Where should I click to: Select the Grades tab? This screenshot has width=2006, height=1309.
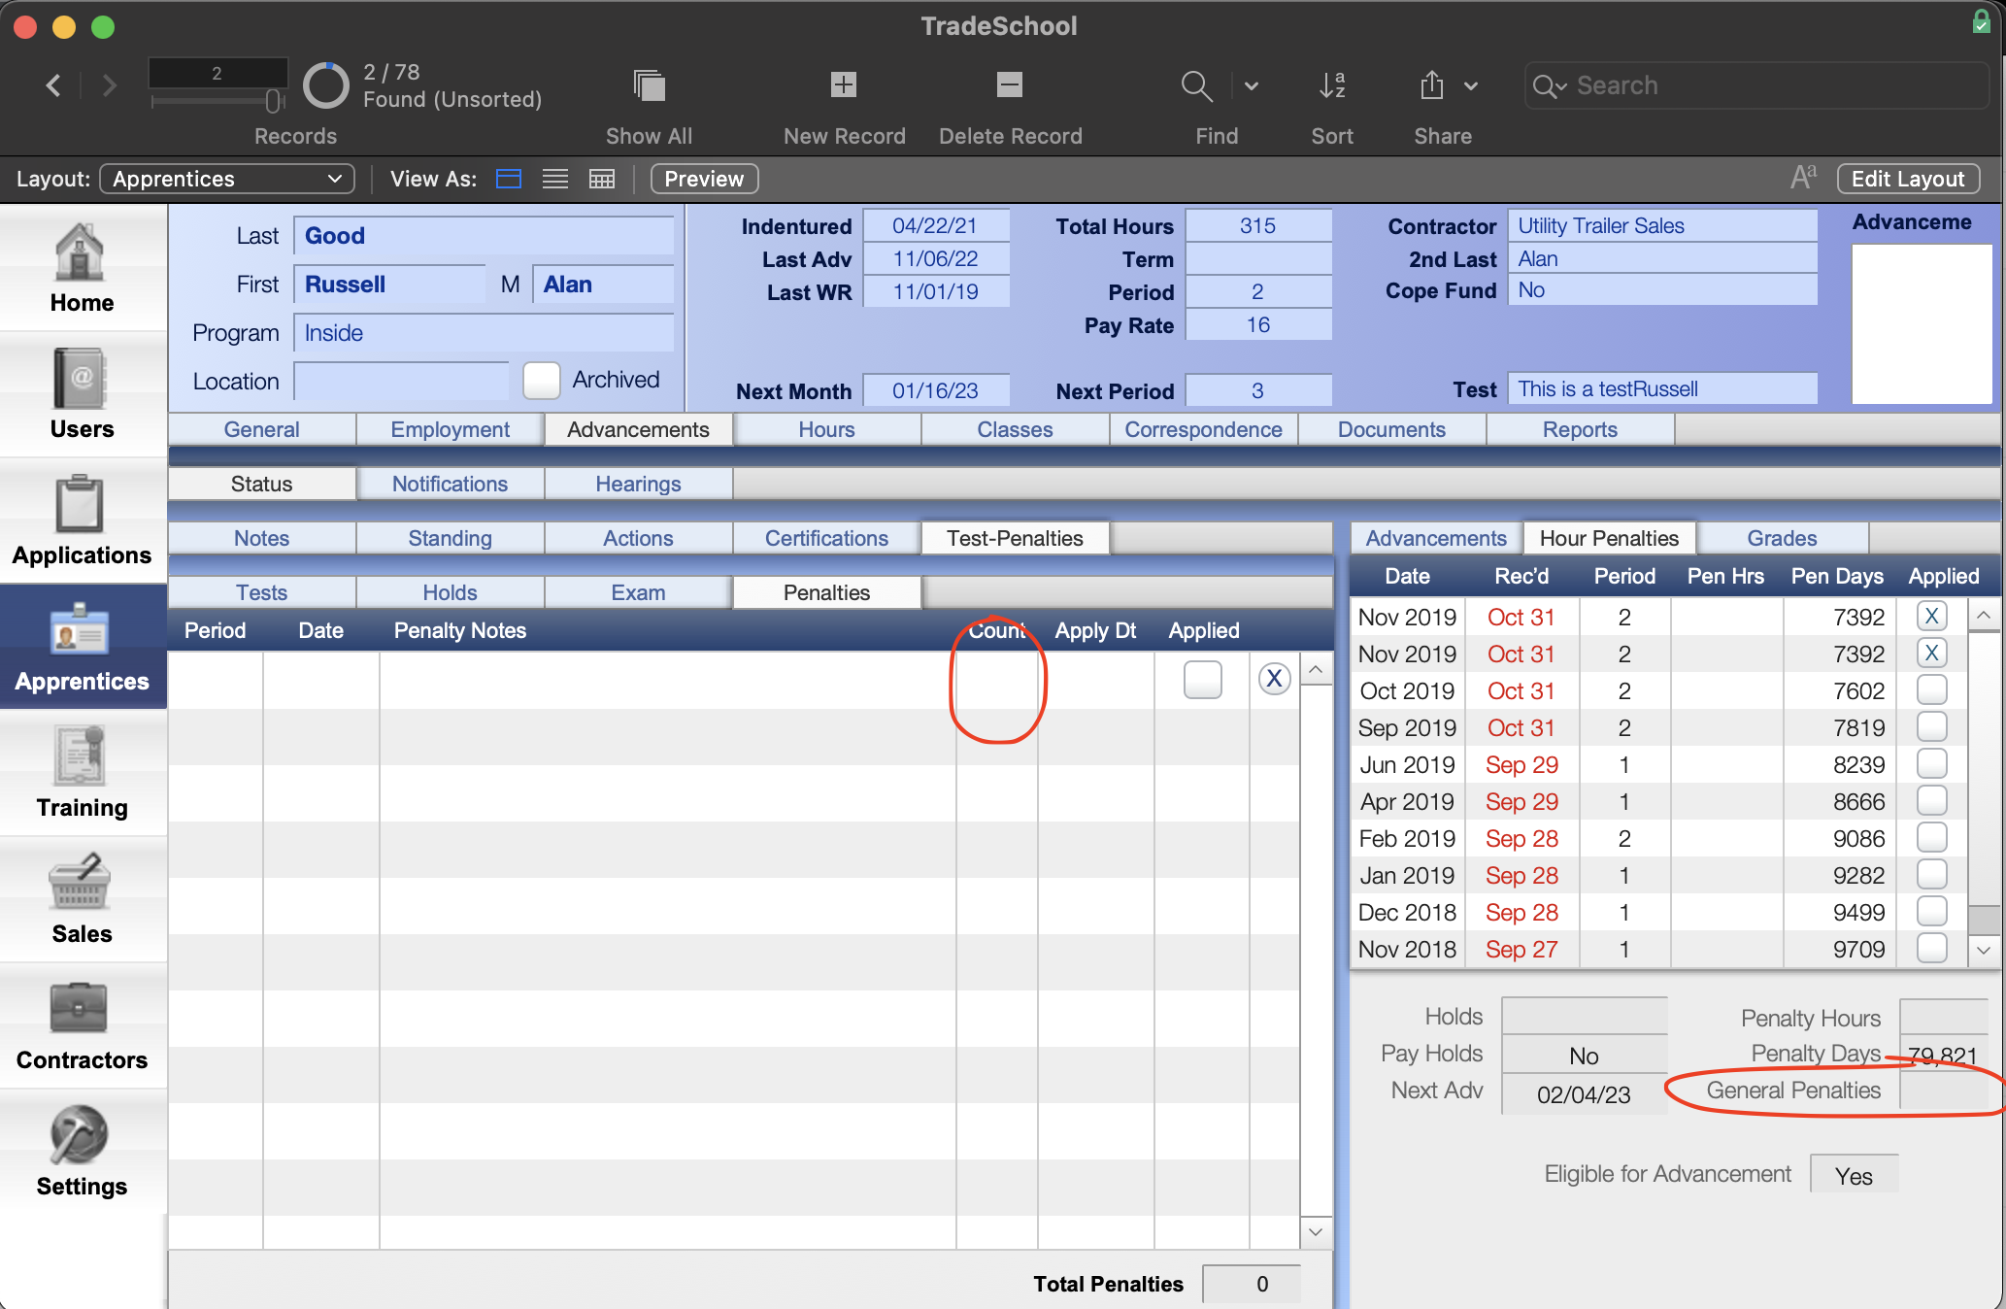tap(1782, 538)
